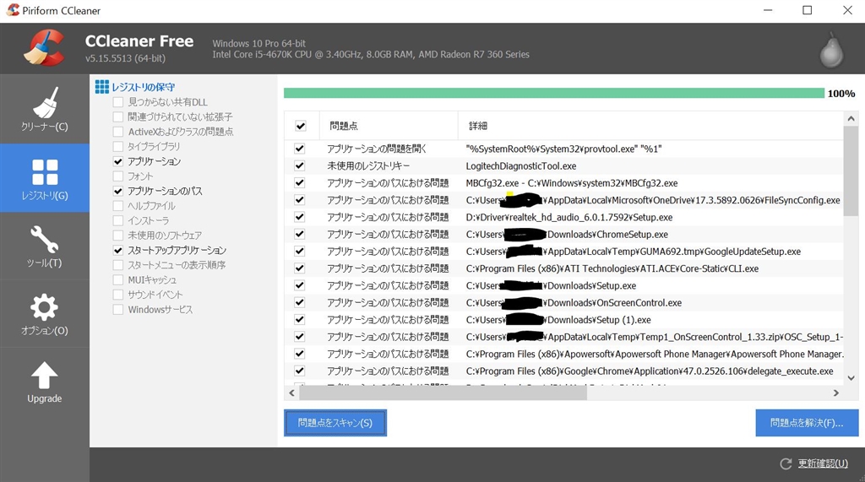This screenshot has height=482, width=865.
Task: Click the CCleaner logo in header
Action: 44,48
